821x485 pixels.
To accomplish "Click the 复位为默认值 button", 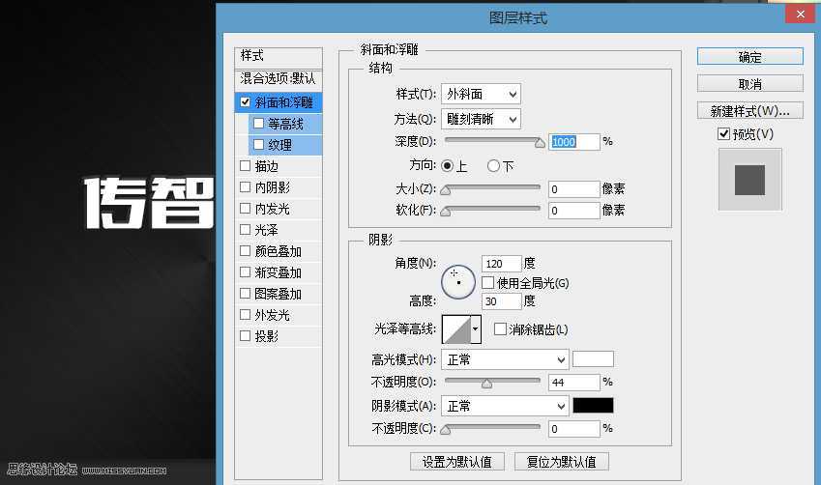I will coord(561,462).
